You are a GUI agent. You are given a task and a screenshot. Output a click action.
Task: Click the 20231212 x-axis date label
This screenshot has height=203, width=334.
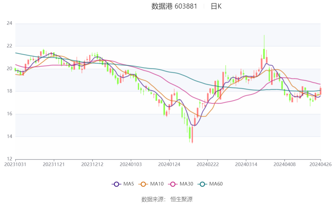(92, 164)
